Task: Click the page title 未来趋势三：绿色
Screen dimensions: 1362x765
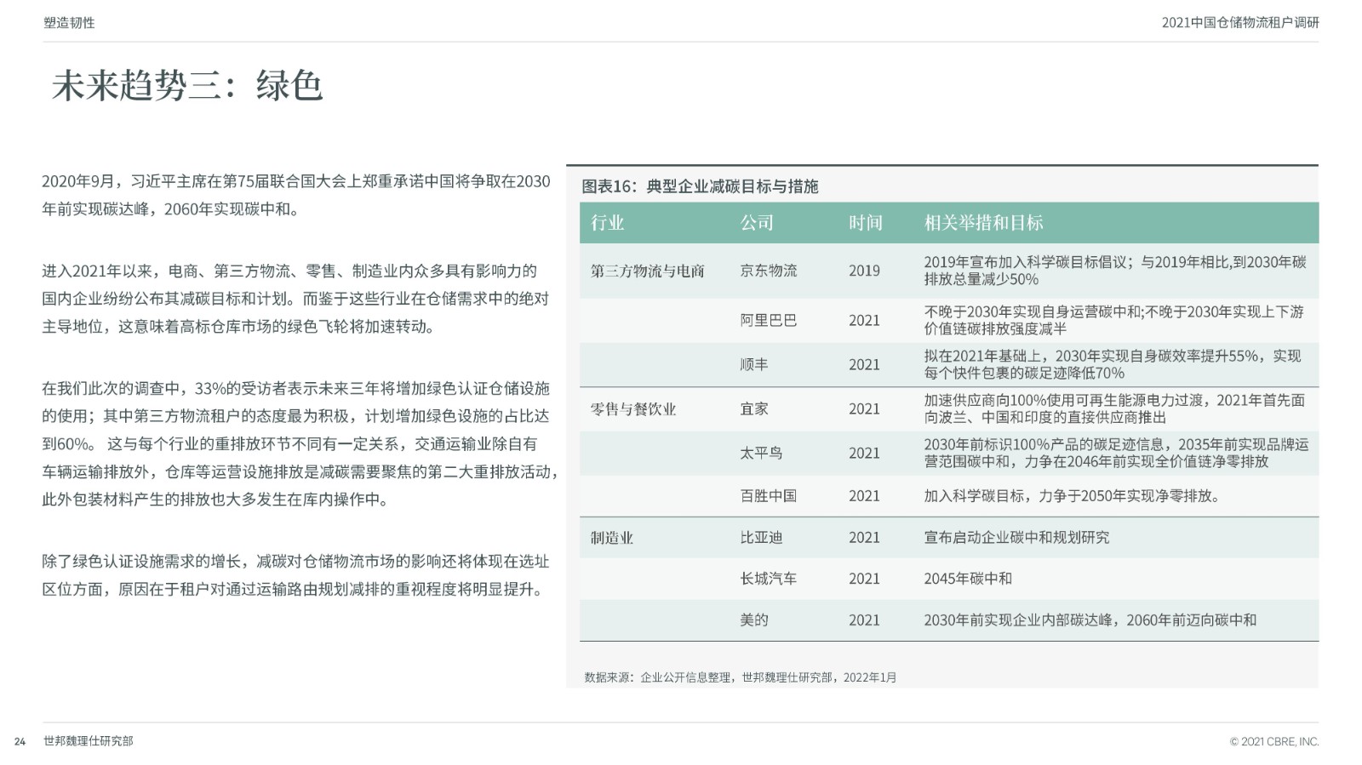Action: (x=187, y=85)
